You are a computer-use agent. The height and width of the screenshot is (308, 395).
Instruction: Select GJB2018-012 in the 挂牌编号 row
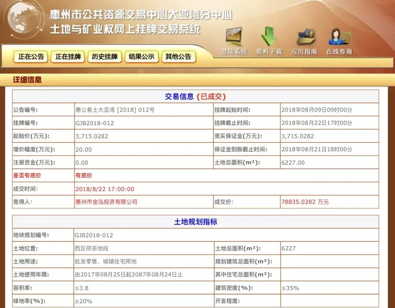[x=94, y=123]
